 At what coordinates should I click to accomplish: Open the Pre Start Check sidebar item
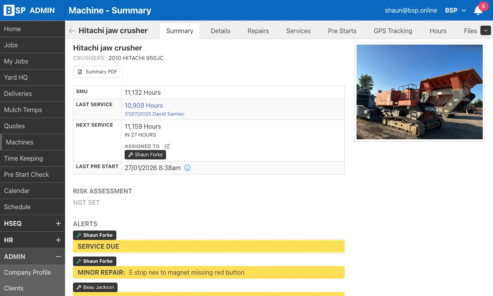pyautogui.click(x=32, y=174)
